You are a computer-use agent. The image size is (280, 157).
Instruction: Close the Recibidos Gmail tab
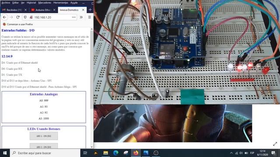(x=25, y=10)
